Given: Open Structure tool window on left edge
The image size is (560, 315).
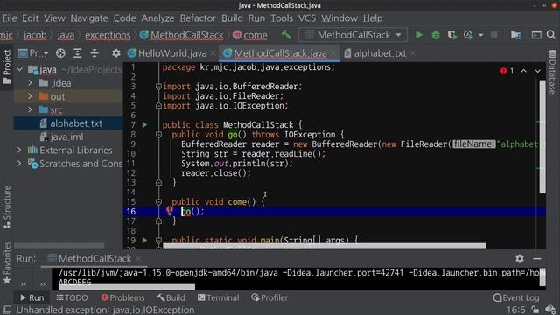Looking at the screenshot, I should point(7,207).
